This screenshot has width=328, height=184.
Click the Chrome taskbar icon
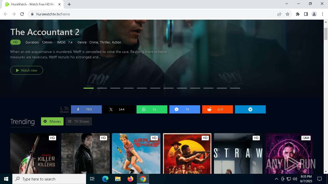click(x=143, y=179)
